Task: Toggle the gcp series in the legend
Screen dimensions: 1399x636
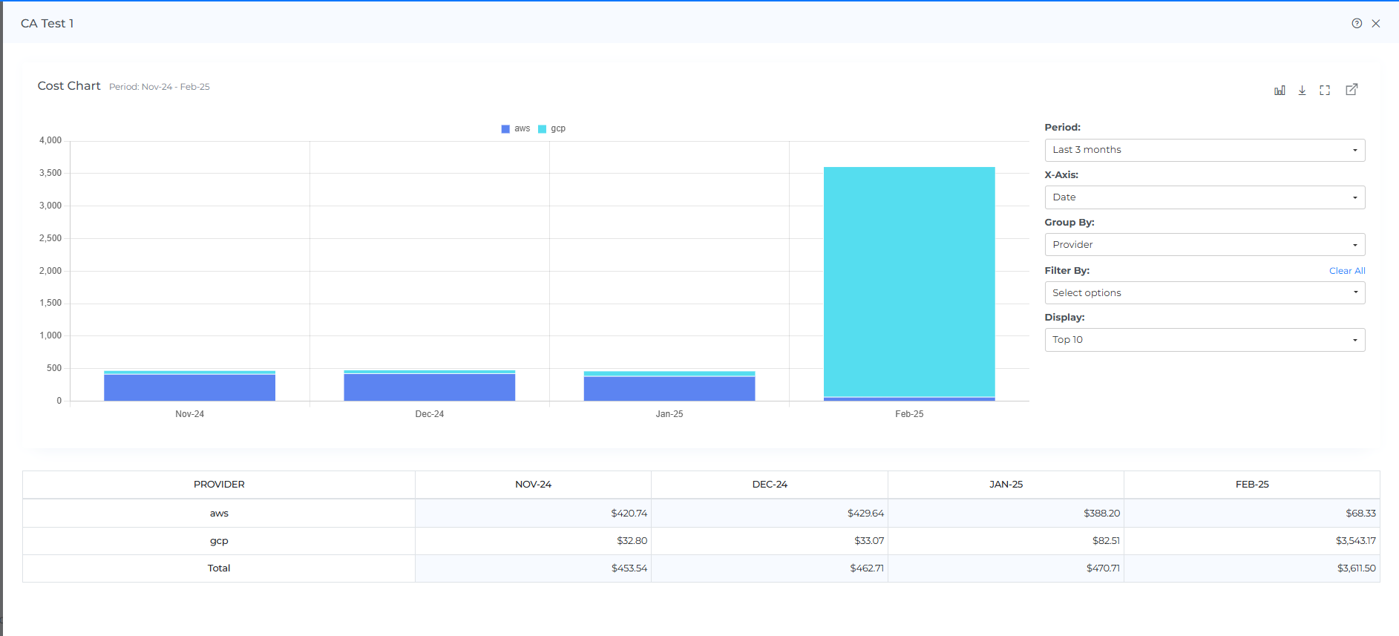Action: [x=552, y=128]
